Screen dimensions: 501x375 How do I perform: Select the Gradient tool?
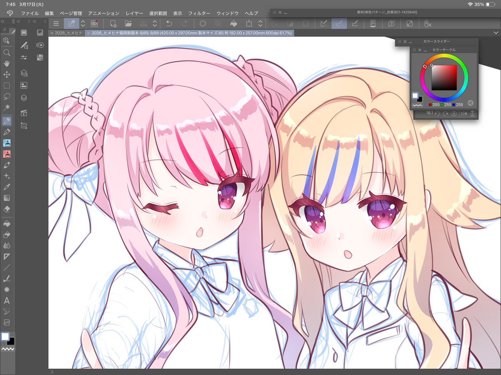point(7,198)
